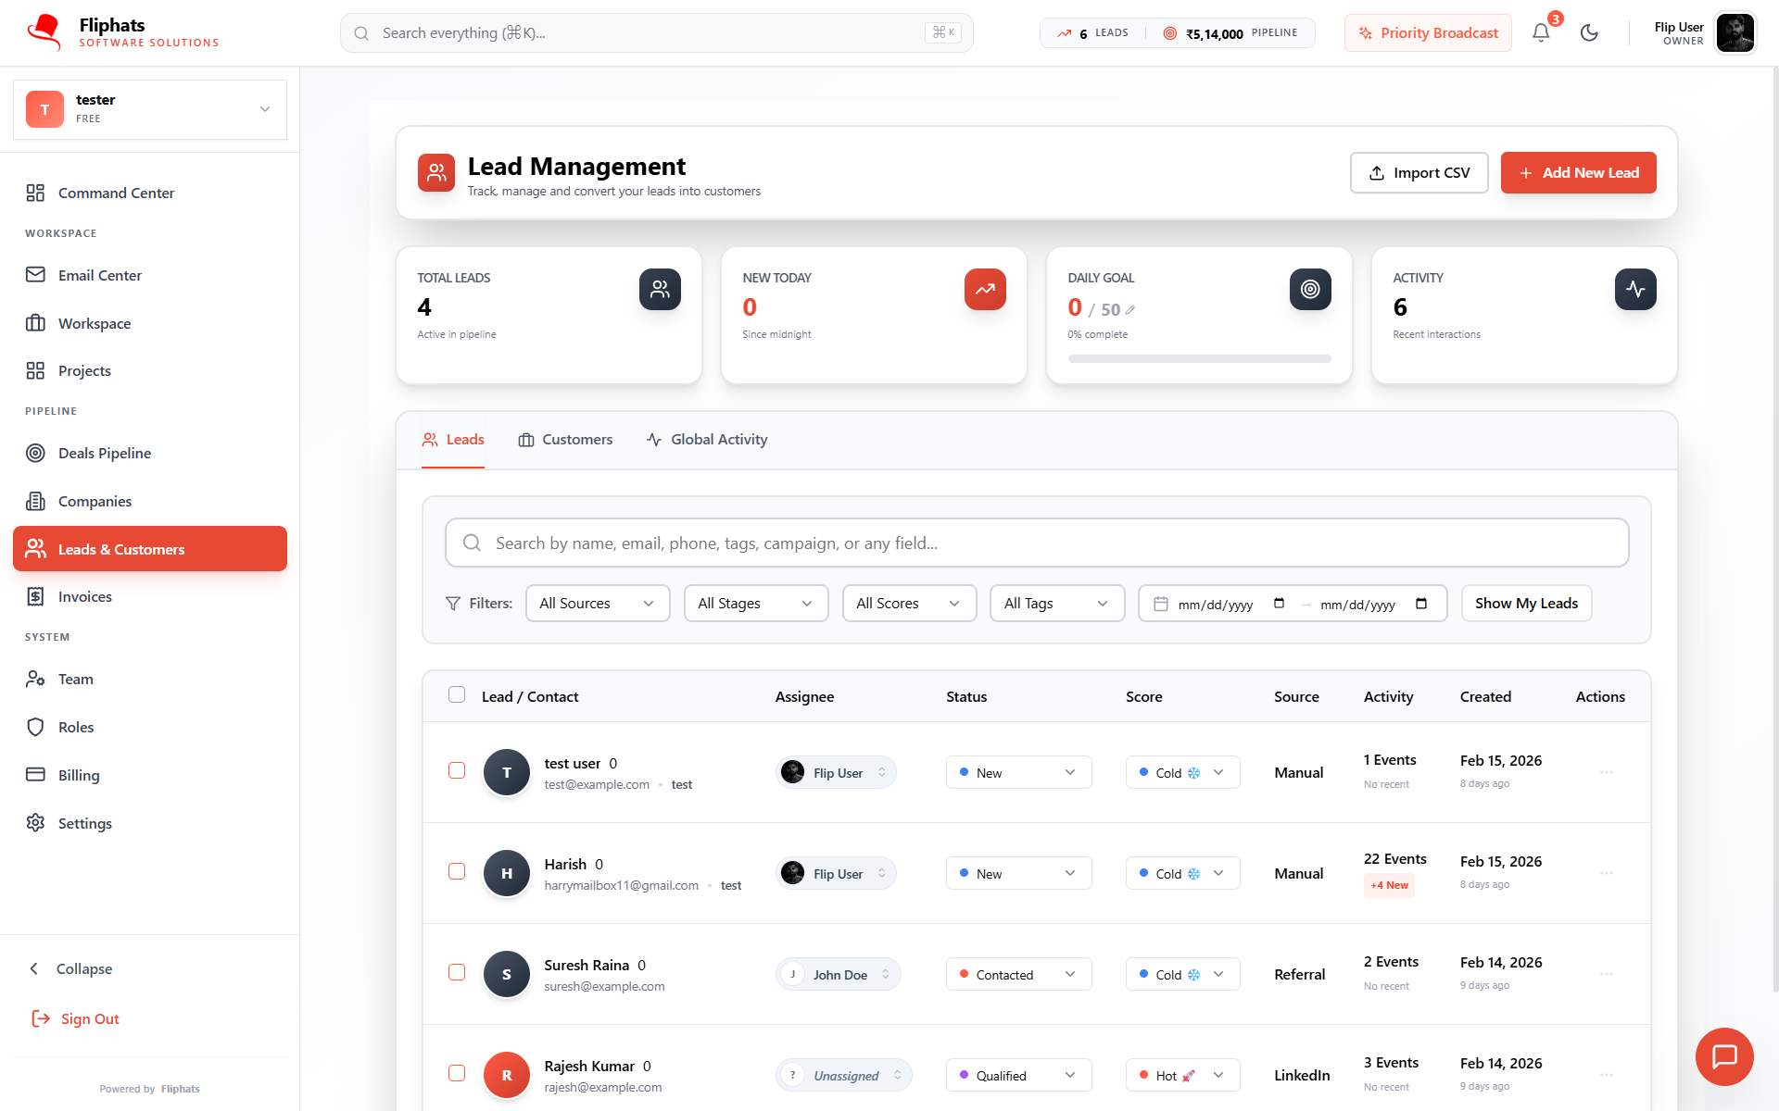Click Settings gear in sidebar

(84, 823)
